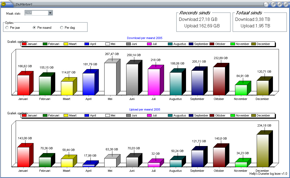Click the window-arrow button in title bar
Screen dimensions: 290x178
[x=266, y=4]
